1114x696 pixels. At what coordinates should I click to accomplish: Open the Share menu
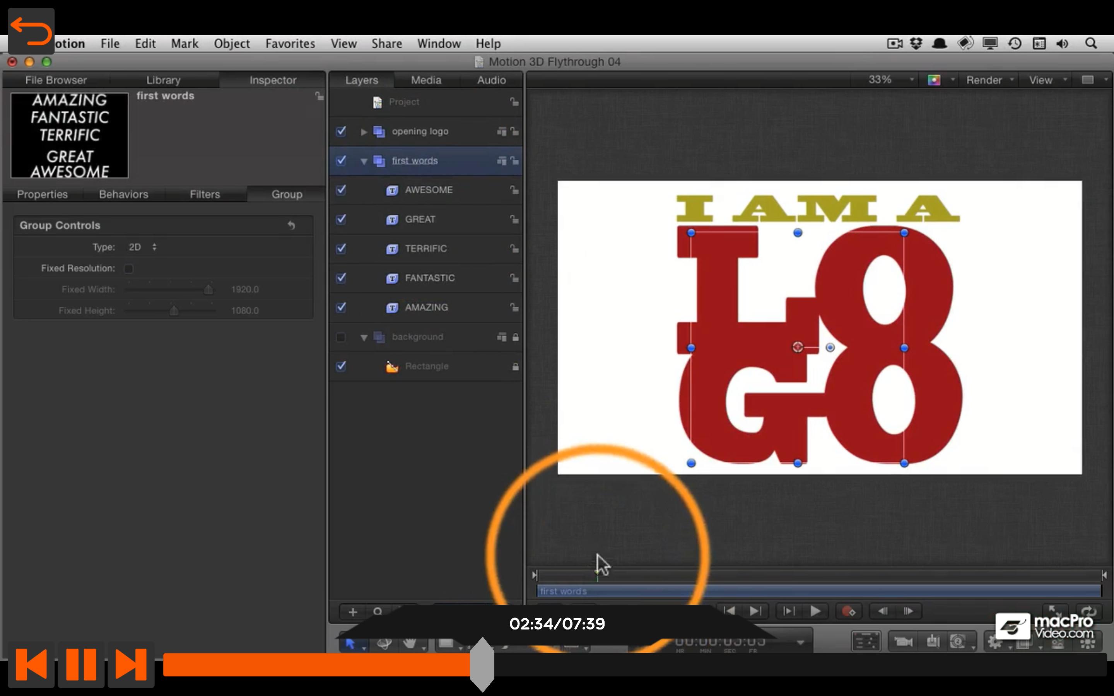[387, 44]
